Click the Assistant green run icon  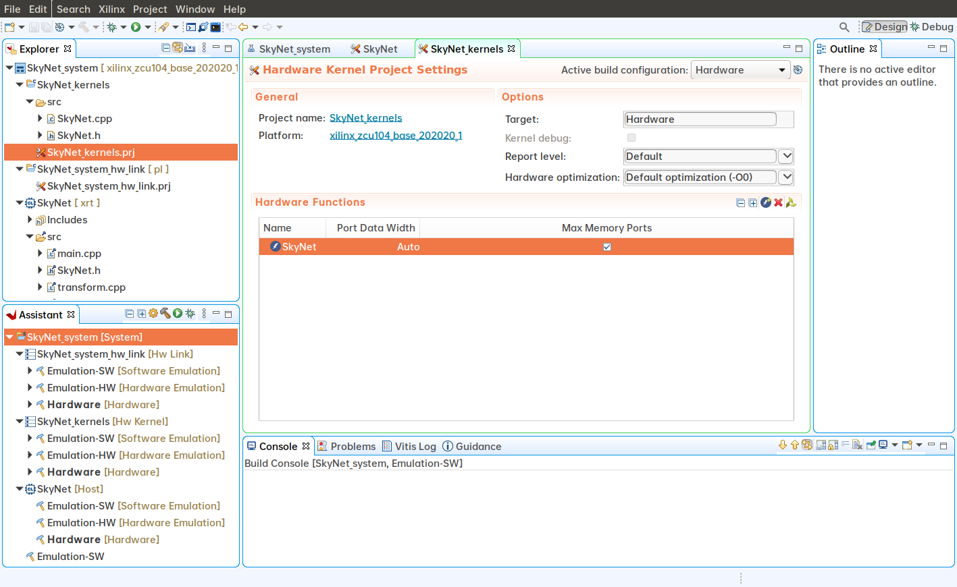178,314
